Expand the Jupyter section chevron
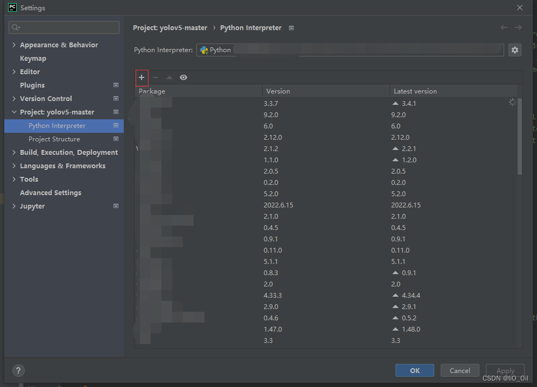Viewport: 537px width, 387px height. point(14,206)
